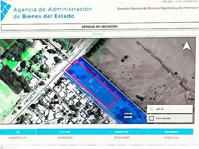The height and width of the screenshot is (149, 199).
Task: Click the red Sector Solicitado legend box
Action: pyautogui.click(x=151, y=118)
